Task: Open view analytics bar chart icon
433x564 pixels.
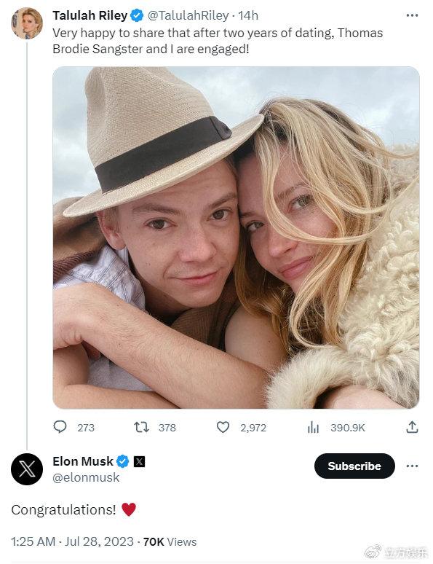Action: (313, 427)
